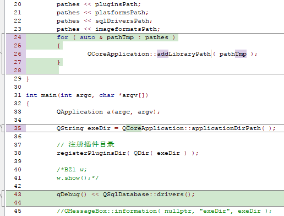The width and height of the screenshot is (284, 216).
Task: Click 'main' function name on line 31
Action: pyautogui.click(x=49, y=95)
